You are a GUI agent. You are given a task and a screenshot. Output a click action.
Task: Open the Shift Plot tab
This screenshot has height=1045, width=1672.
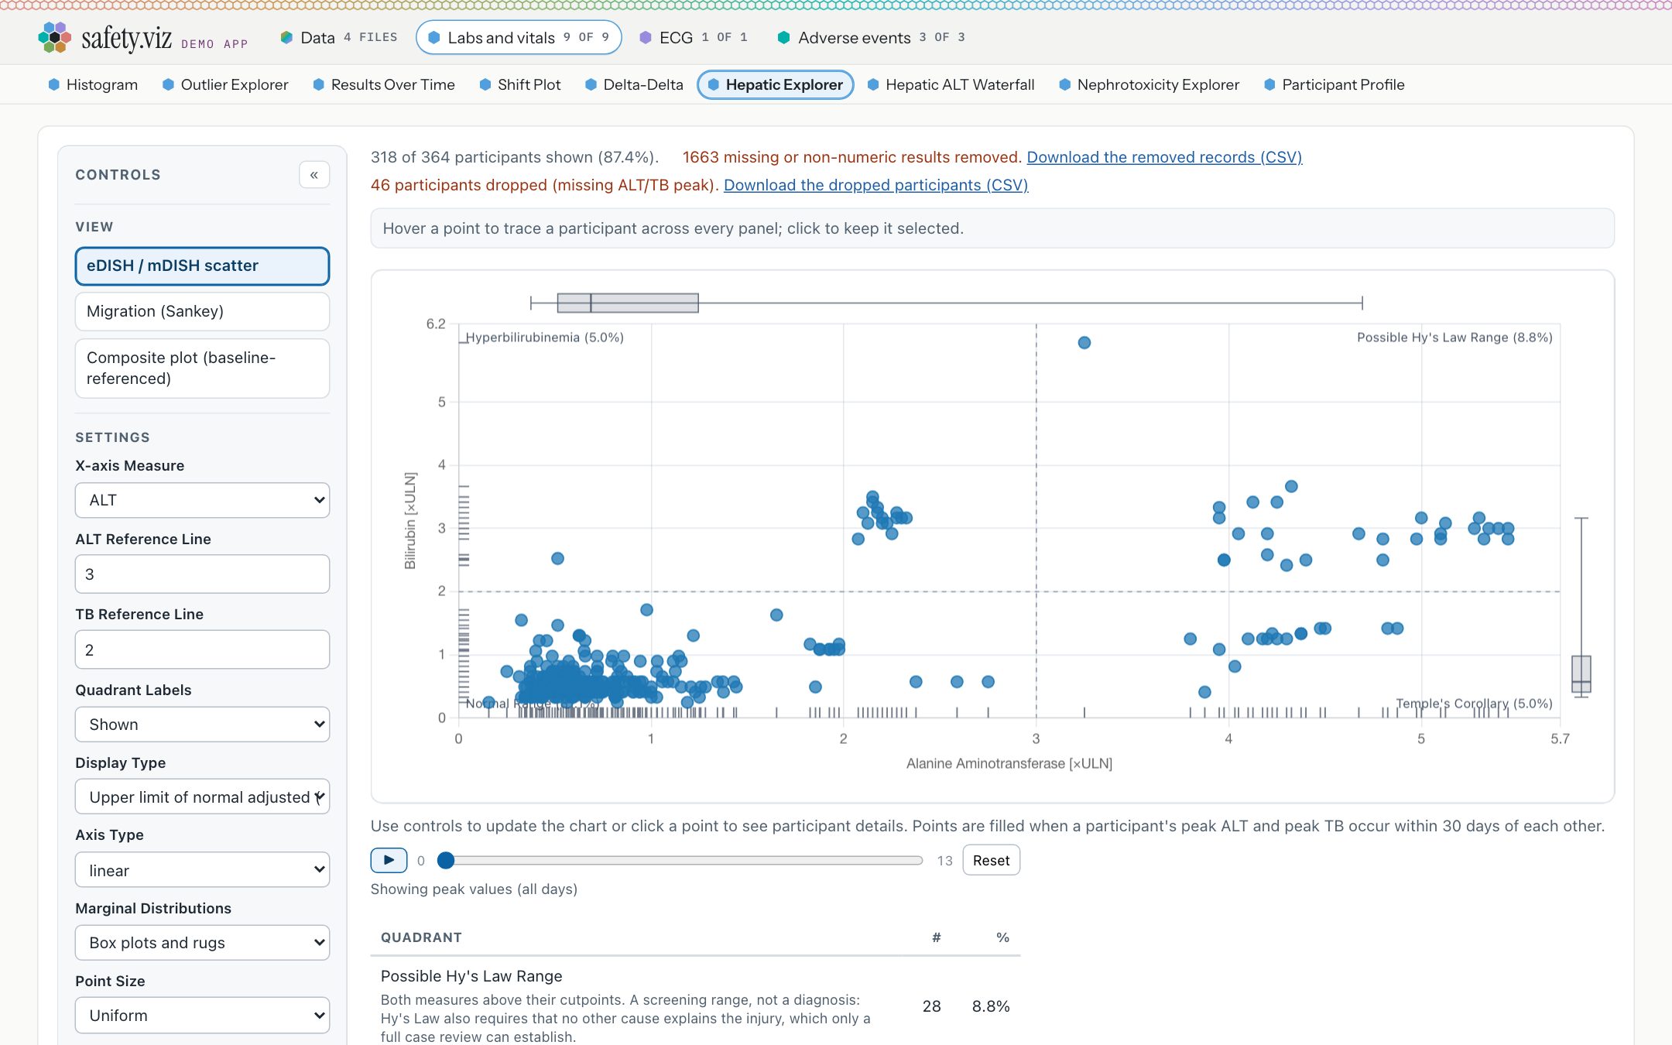point(520,84)
